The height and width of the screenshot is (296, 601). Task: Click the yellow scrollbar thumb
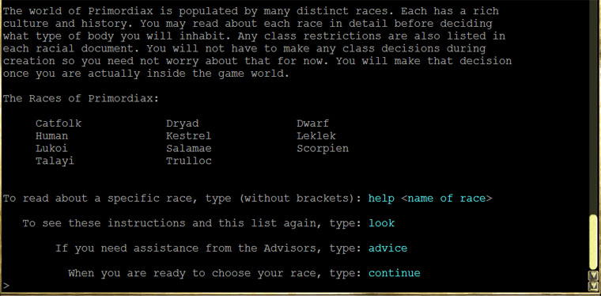593,241
